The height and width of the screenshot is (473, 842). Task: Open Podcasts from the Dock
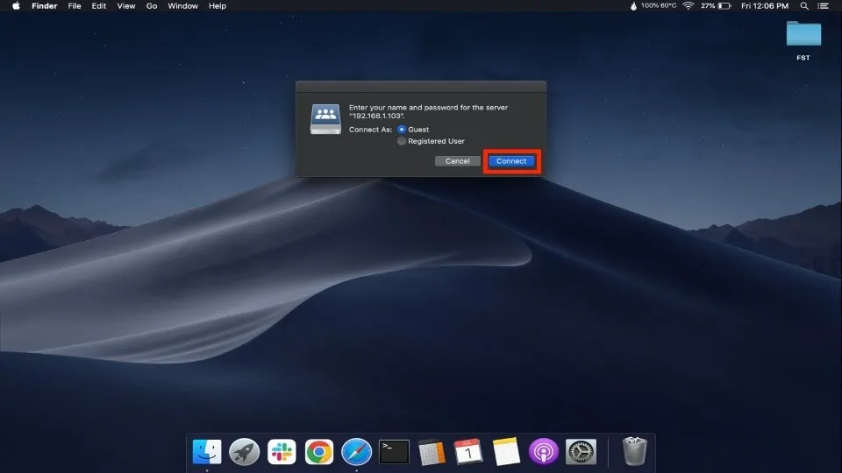544,452
